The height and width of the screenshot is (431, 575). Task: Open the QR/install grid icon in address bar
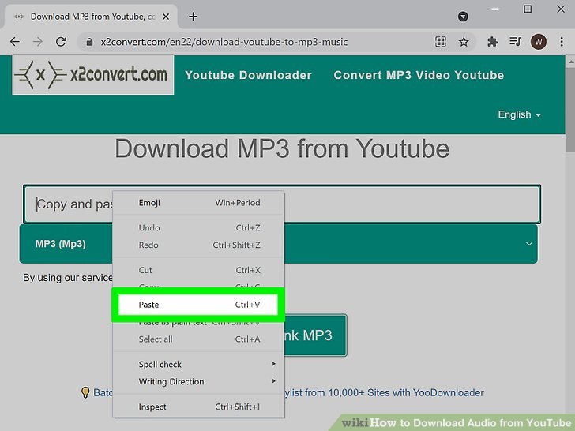click(441, 42)
